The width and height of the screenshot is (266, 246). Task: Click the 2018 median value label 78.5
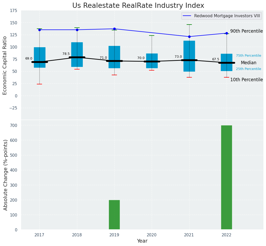[x=66, y=54]
